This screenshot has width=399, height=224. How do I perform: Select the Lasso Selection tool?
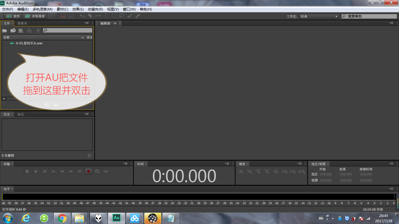point(122,16)
